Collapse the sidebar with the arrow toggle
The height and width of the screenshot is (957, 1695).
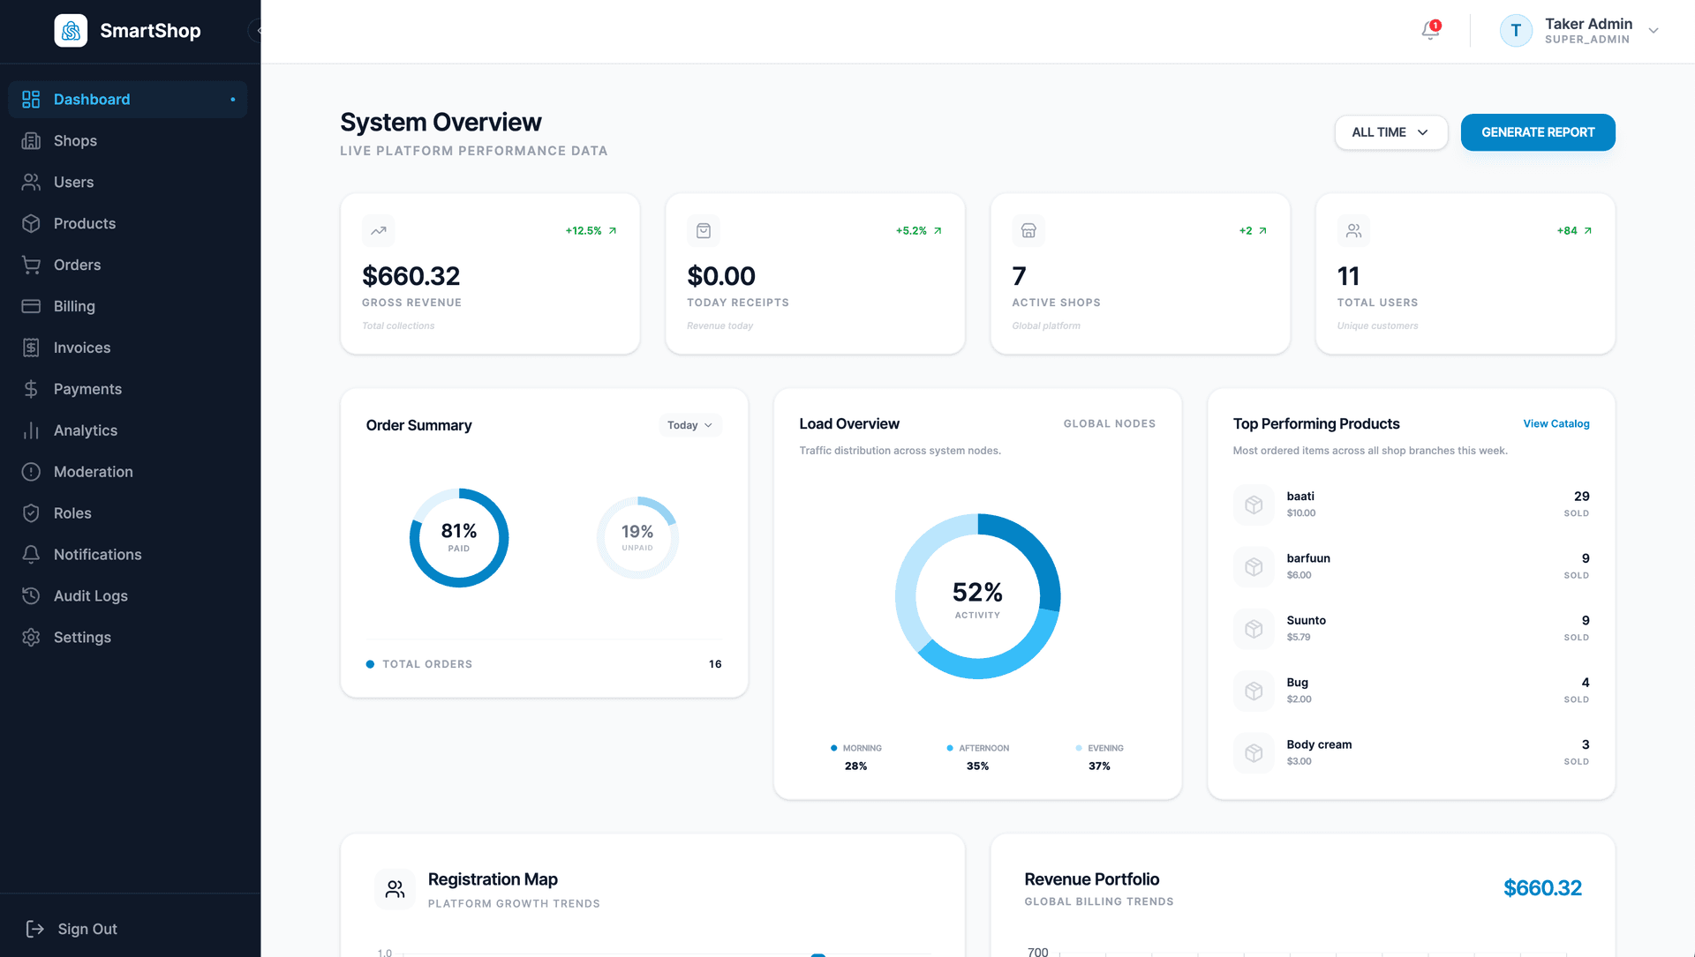pos(256,31)
